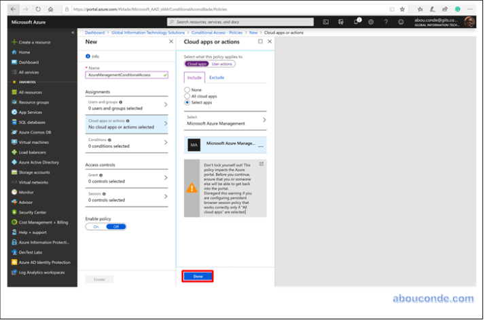
Task: Open Storage accounts in the left menu
Action: point(34,172)
